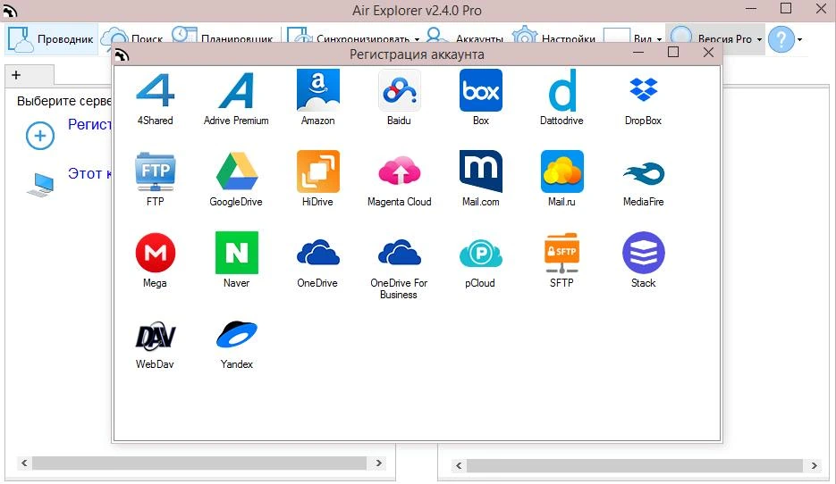
Task: Click left pane scrollbar right arrow
Action: [378, 463]
